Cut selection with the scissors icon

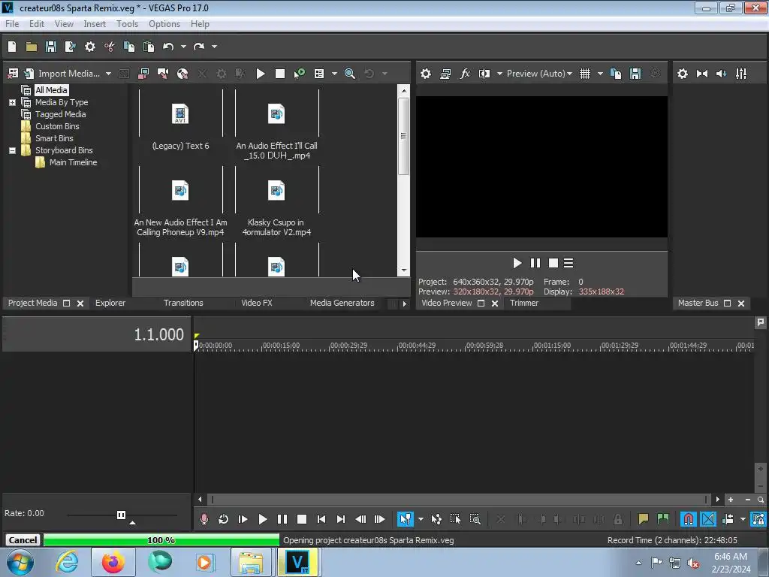tap(110, 47)
